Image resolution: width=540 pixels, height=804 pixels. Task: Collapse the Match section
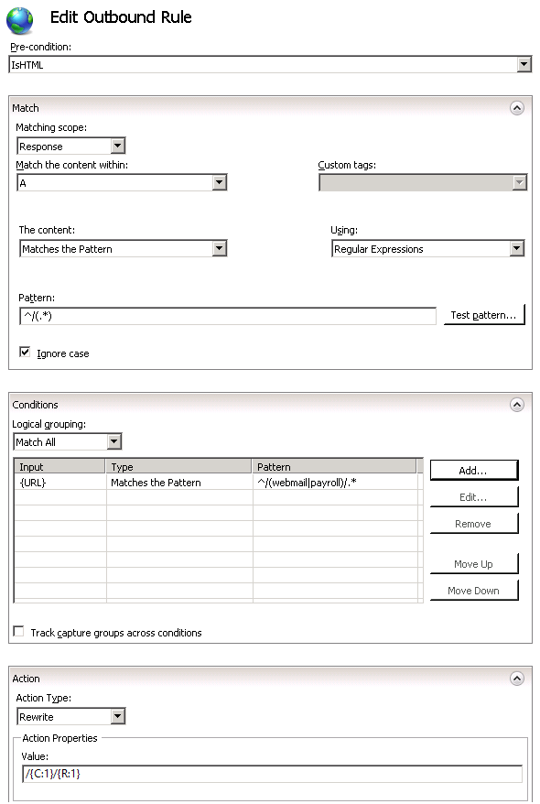518,107
